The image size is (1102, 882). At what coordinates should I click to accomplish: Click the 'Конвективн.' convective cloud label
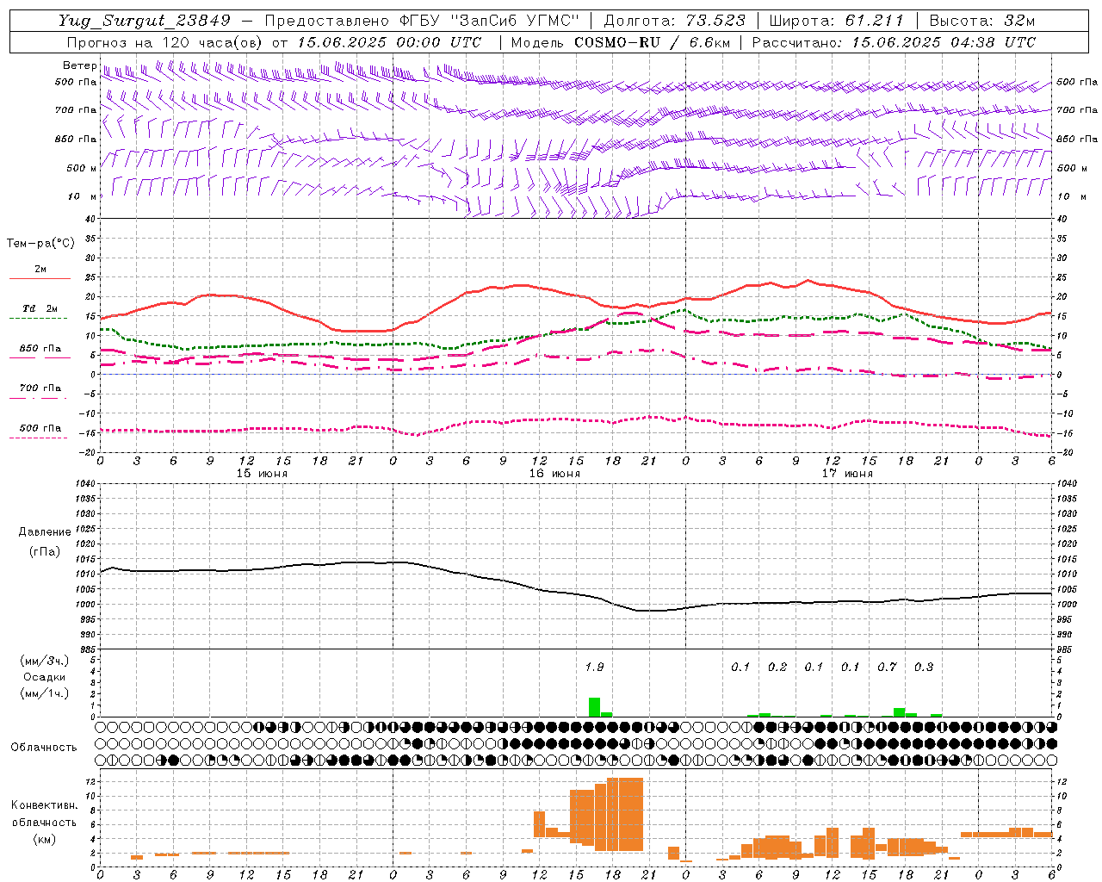click(45, 805)
